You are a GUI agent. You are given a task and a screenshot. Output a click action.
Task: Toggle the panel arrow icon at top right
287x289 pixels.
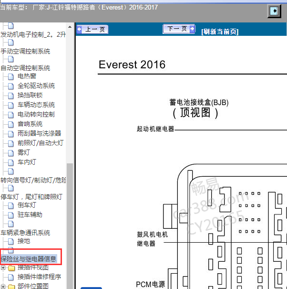pyautogui.click(x=274, y=11)
